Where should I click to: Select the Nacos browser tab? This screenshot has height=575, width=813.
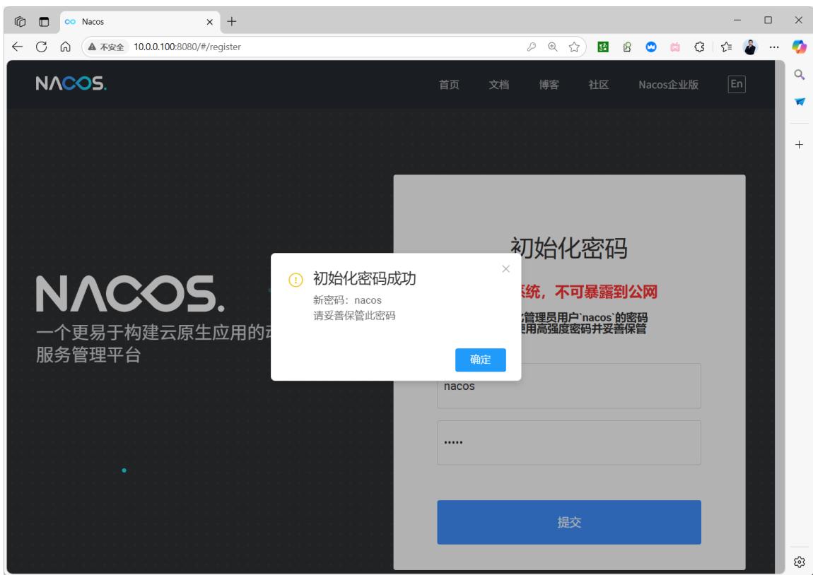click(140, 22)
